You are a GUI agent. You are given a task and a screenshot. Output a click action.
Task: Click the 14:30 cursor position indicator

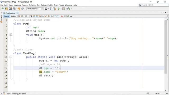coord(157,93)
